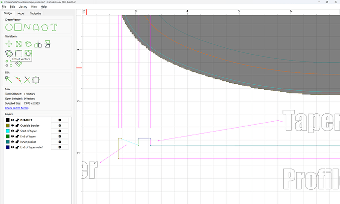Open the Offset Vectors tool
This screenshot has height=204, width=340.
click(x=8, y=53)
